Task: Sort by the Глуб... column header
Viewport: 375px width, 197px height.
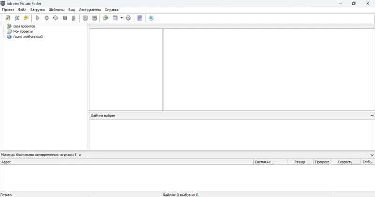Action: click(x=367, y=162)
